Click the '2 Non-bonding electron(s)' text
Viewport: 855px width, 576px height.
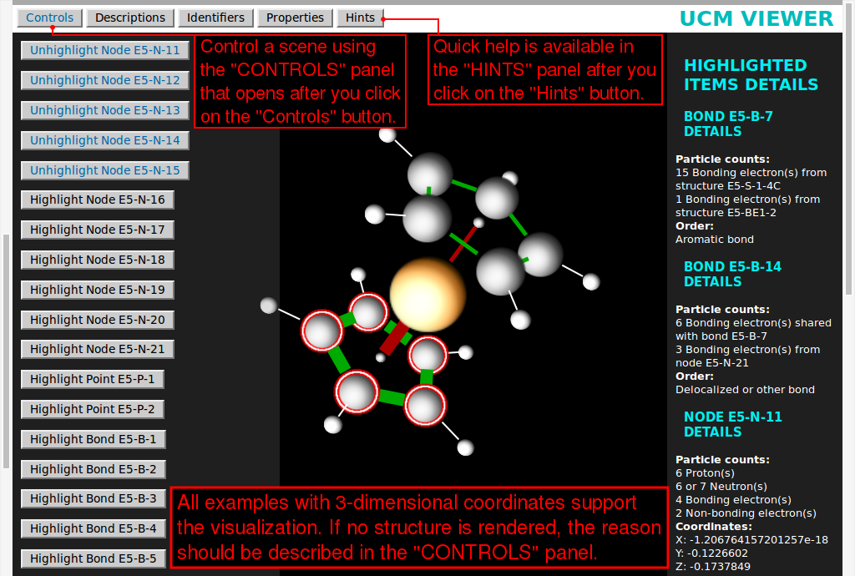tap(746, 513)
